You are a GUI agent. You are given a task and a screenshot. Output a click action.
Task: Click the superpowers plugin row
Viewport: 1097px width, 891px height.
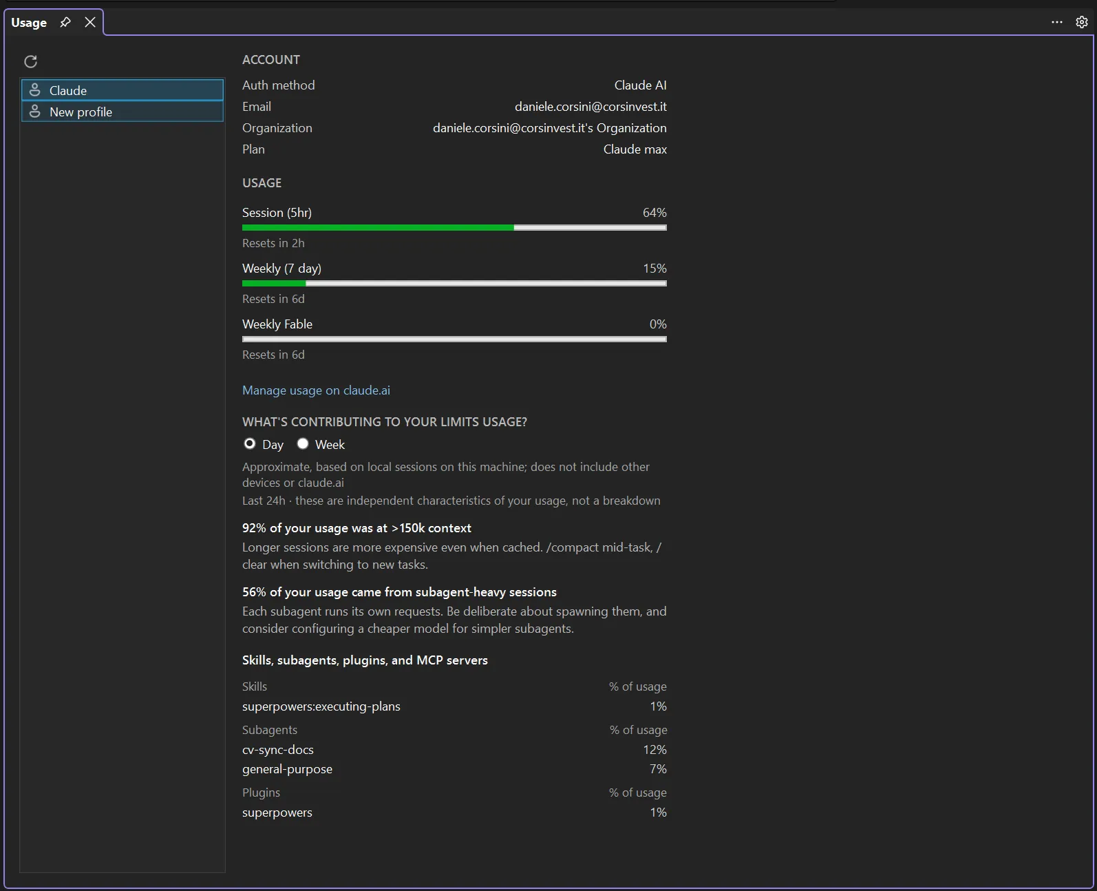click(x=454, y=813)
